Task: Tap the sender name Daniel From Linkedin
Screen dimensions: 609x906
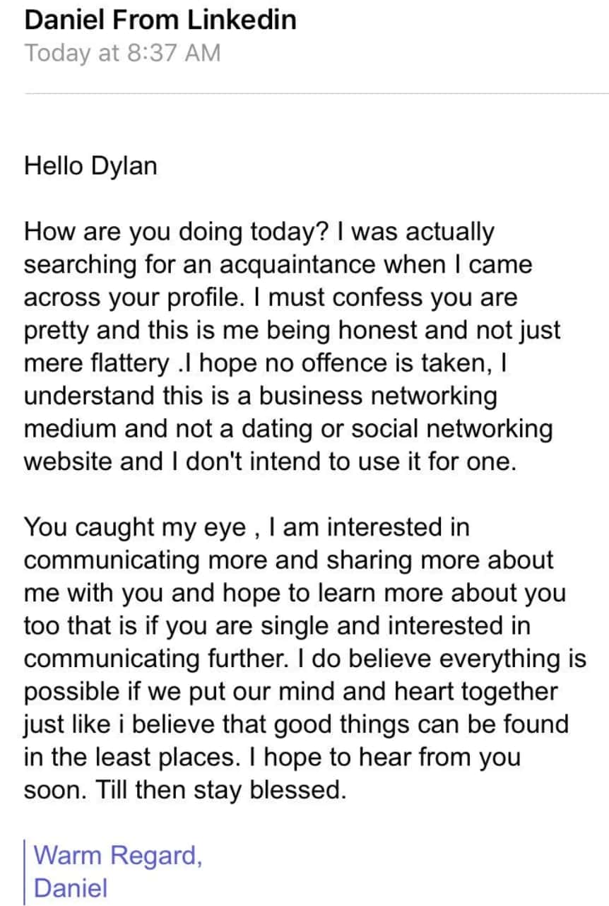Action: click(160, 20)
